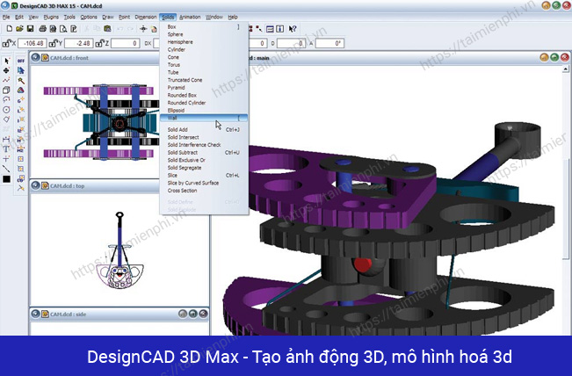Choose Box from the Solids menu
Viewport: 572px width, 376px height.
204,26
